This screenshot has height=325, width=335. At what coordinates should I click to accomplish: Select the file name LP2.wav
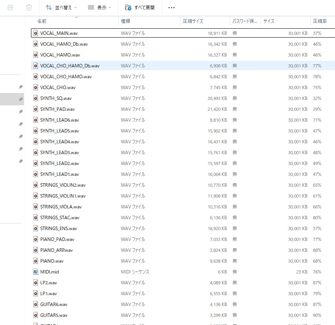coord(48,283)
